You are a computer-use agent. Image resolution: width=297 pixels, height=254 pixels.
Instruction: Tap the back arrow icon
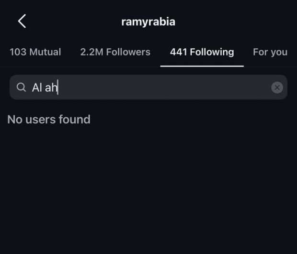click(22, 21)
